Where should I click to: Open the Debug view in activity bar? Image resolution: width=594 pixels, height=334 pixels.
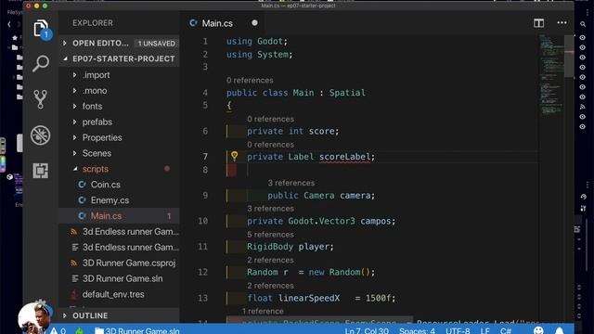(x=41, y=135)
